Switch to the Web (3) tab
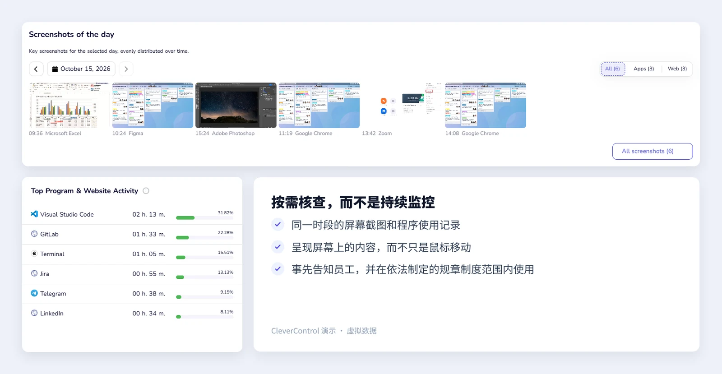Screen dimensions: 722x374 [x=677, y=69]
